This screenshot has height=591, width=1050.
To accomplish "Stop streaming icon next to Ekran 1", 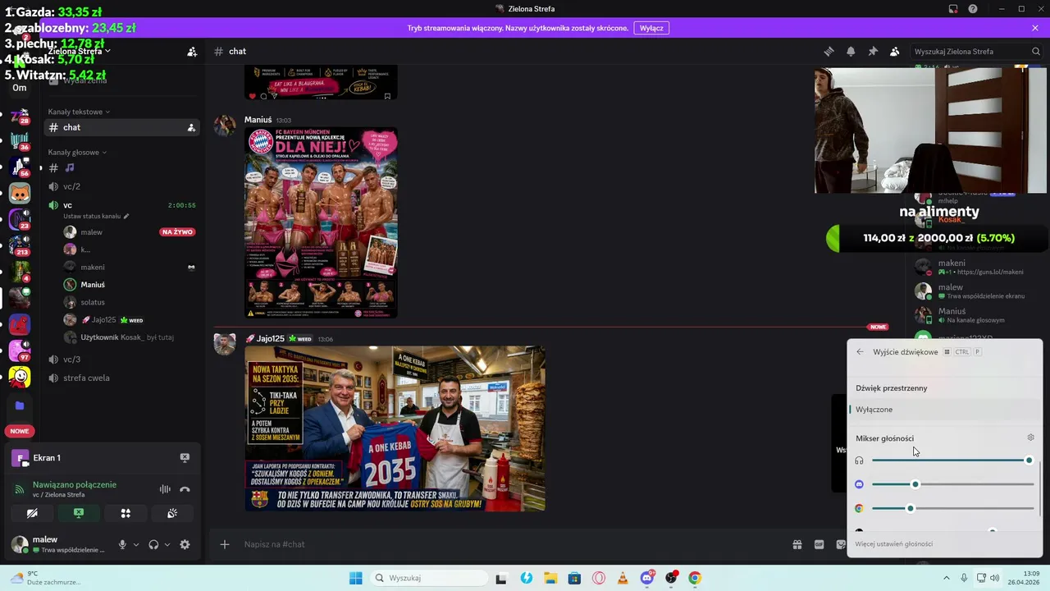I will click(x=185, y=457).
